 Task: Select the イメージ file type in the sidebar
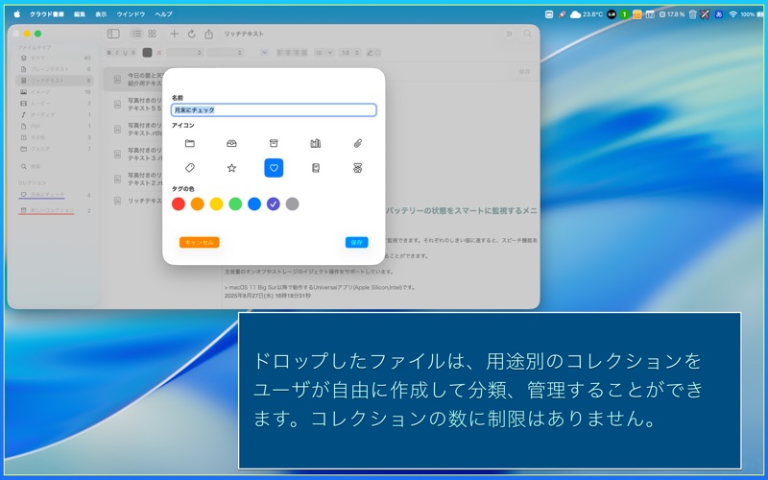pyautogui.click(x=55, y=91)
